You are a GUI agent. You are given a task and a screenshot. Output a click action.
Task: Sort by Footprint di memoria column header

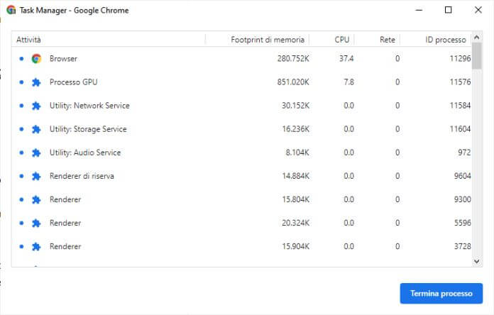tap(258, 40)
